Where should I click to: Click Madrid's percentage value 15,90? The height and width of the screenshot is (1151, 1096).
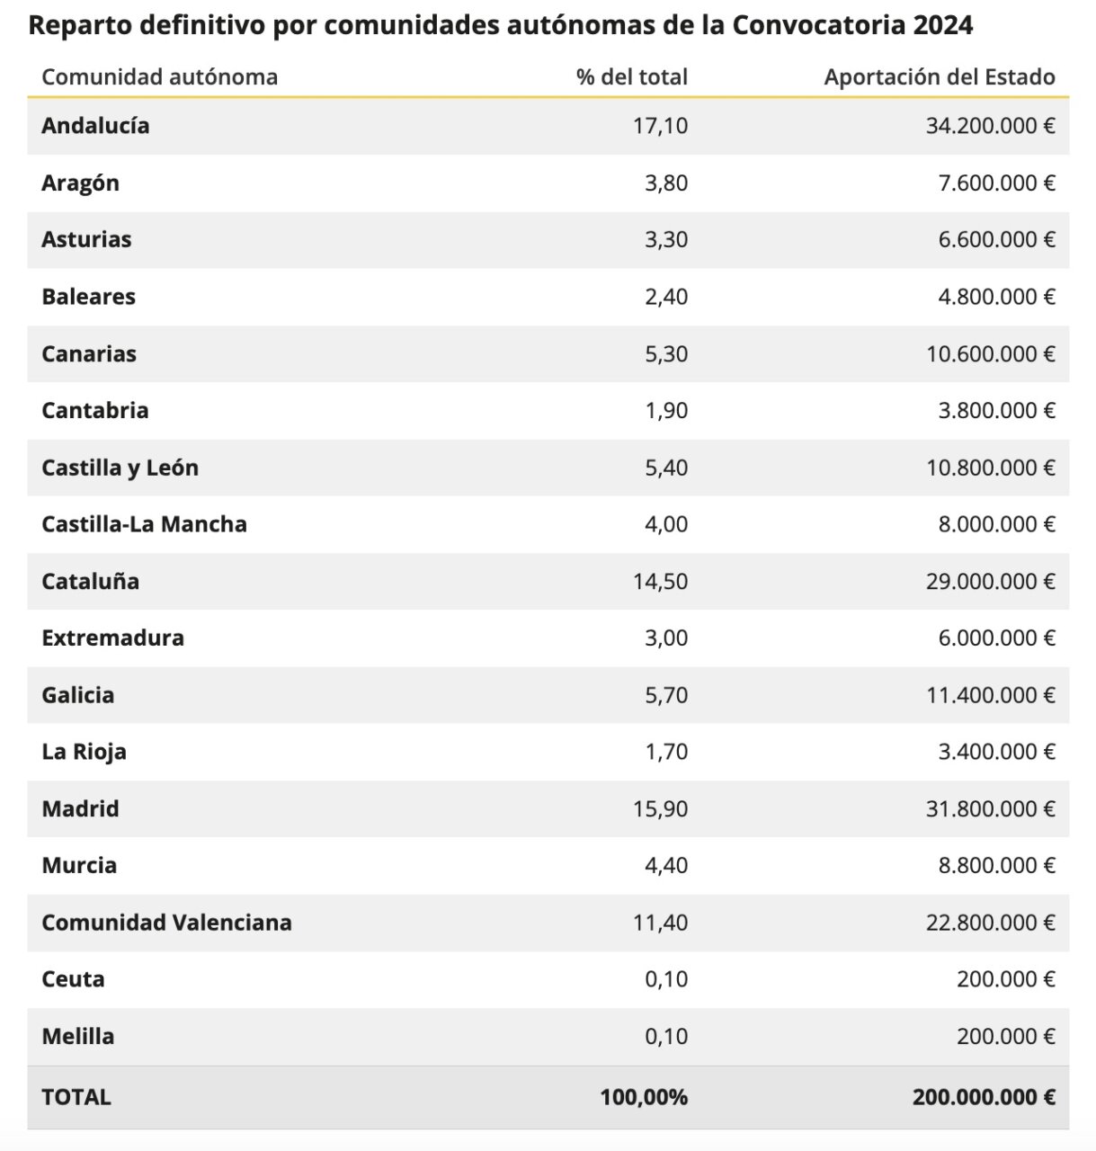click(660, 809)
